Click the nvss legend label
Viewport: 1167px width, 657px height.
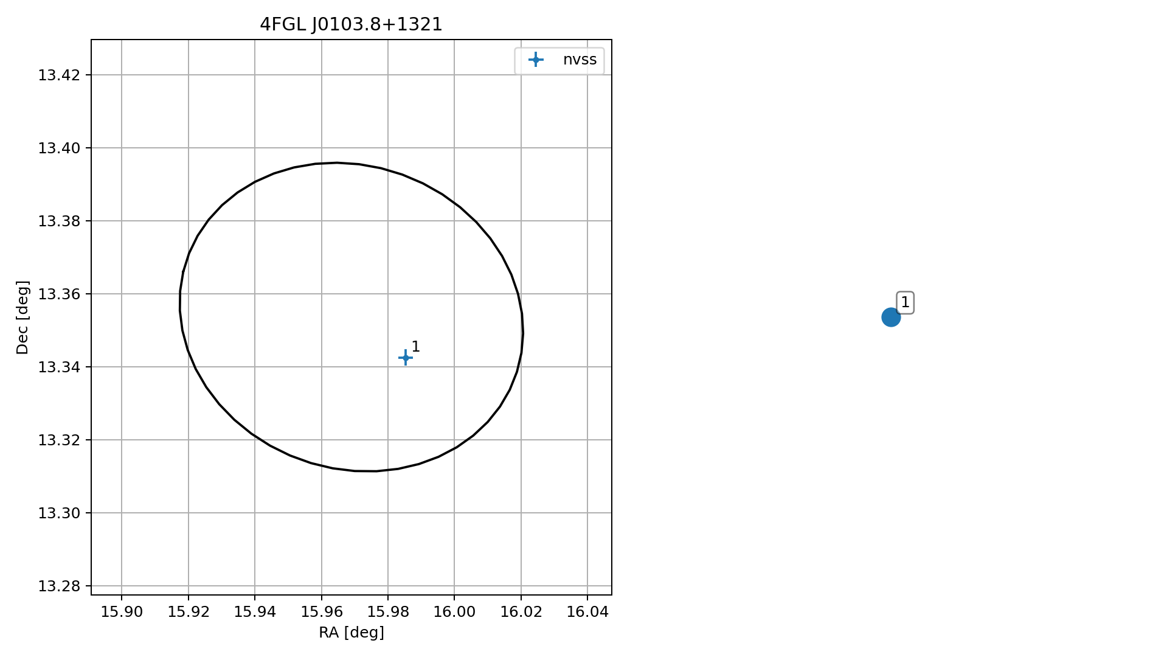[x=580, y=60]
